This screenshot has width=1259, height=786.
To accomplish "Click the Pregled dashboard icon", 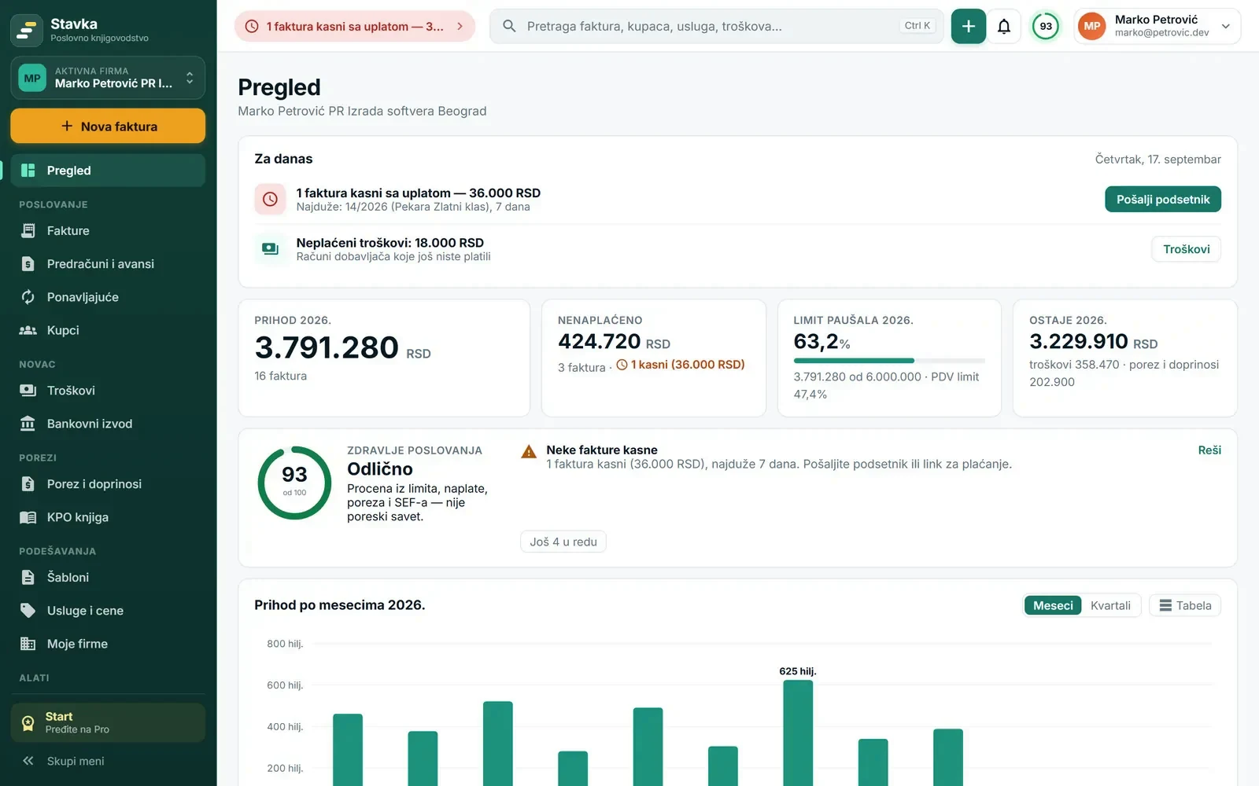I will (x=28, y=171).
